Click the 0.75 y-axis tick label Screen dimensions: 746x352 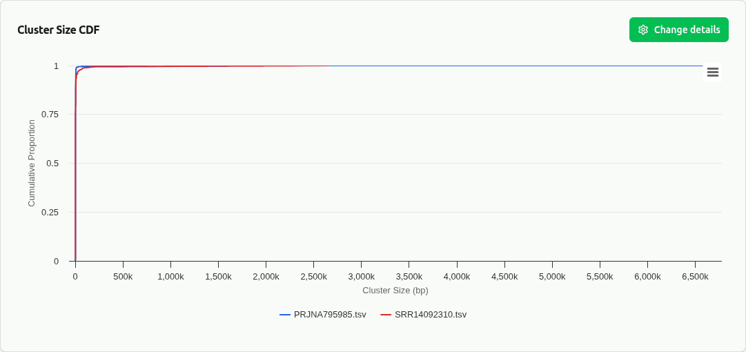[50, 114]
